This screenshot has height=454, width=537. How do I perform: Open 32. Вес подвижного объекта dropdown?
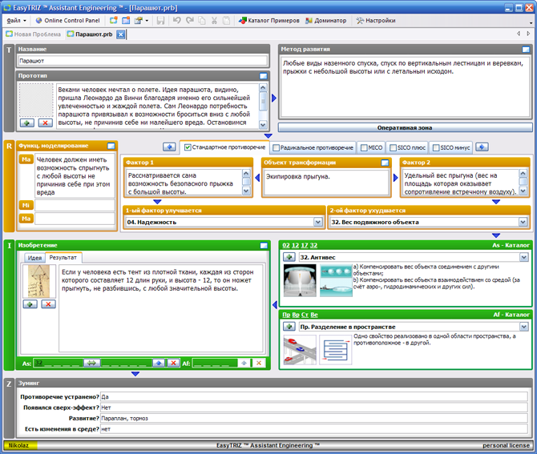(x=523, y=222)
